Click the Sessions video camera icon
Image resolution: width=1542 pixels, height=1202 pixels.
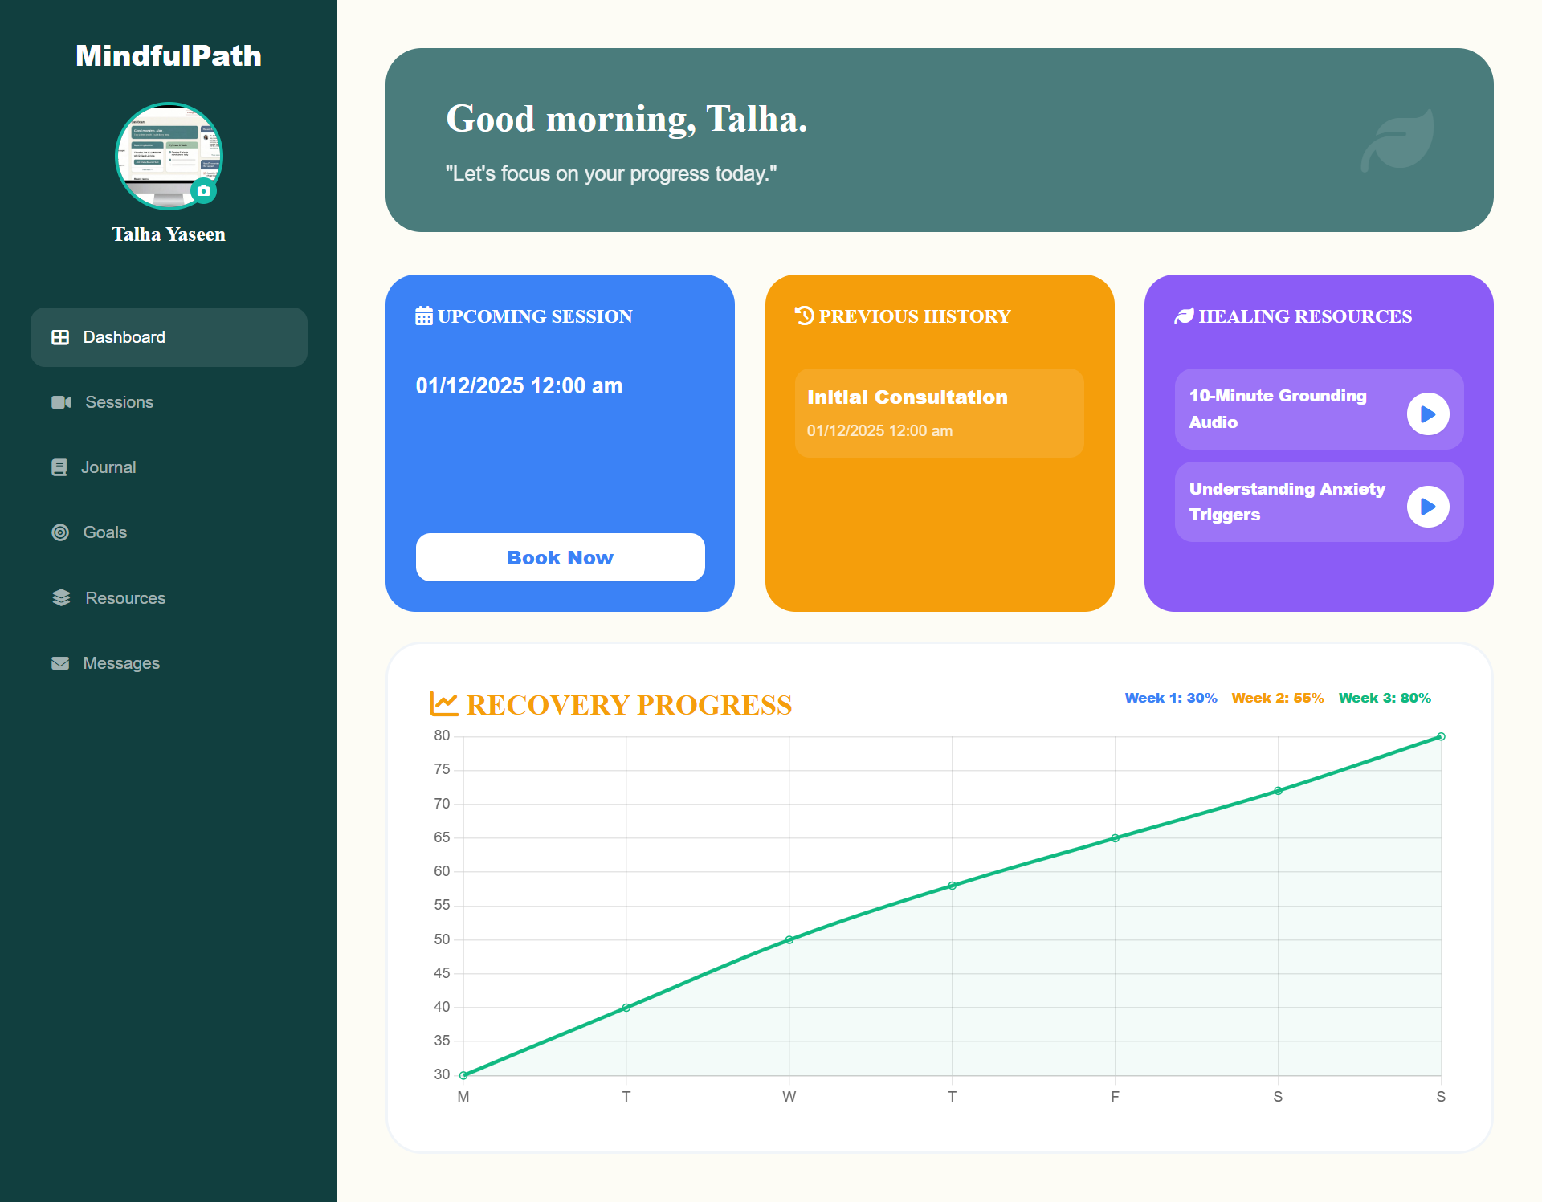tap(61, 402)
